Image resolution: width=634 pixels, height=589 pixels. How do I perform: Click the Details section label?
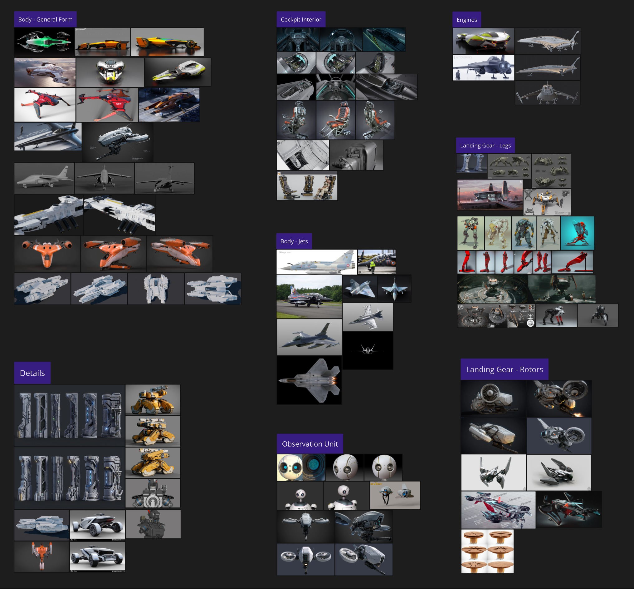coord(32,373)
